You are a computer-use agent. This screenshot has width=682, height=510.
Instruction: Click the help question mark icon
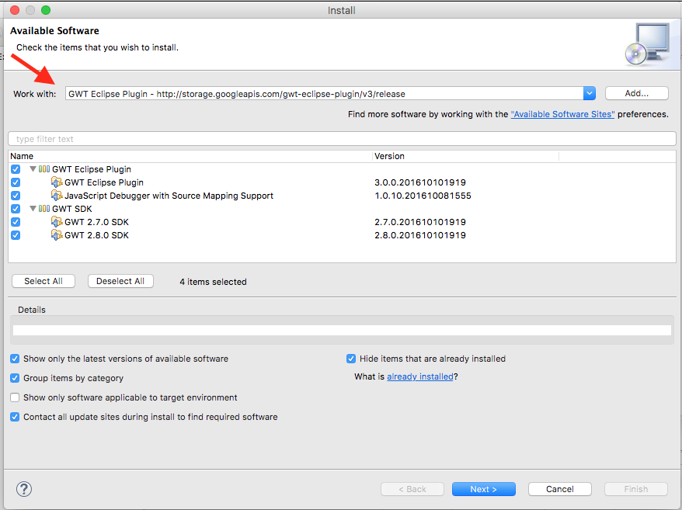tap(24, 489)
